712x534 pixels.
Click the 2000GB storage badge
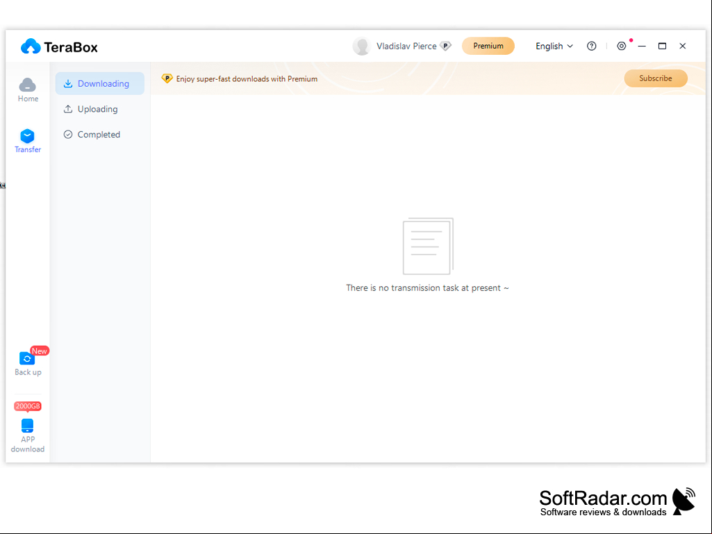coord(28,406)
